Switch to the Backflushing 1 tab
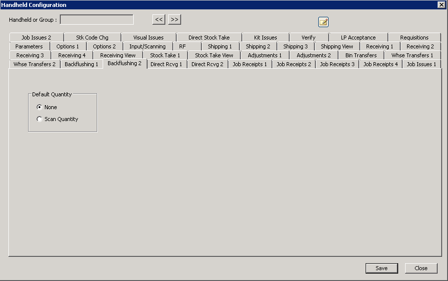448x281 pixels. point(81,64)
